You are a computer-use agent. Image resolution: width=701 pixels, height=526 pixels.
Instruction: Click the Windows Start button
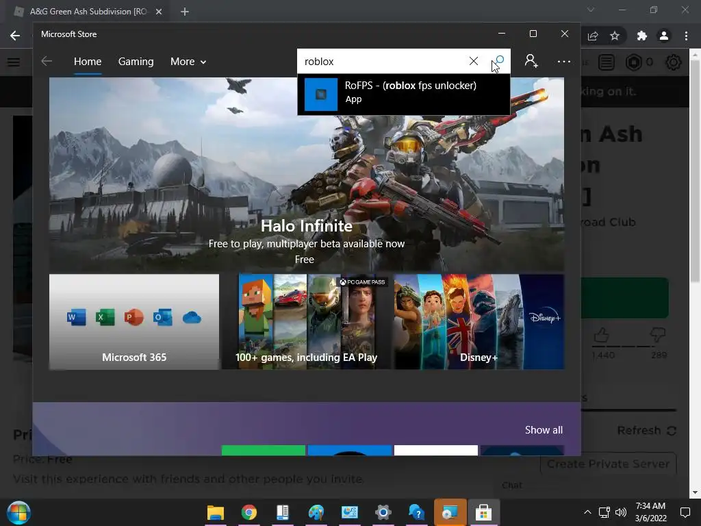pos(18,512)
